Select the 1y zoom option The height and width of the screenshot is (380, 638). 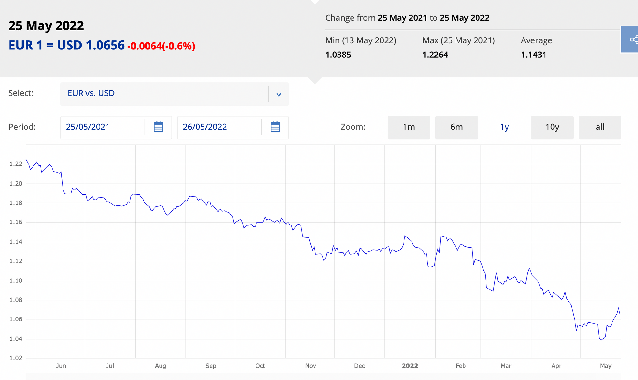point(504,127)
